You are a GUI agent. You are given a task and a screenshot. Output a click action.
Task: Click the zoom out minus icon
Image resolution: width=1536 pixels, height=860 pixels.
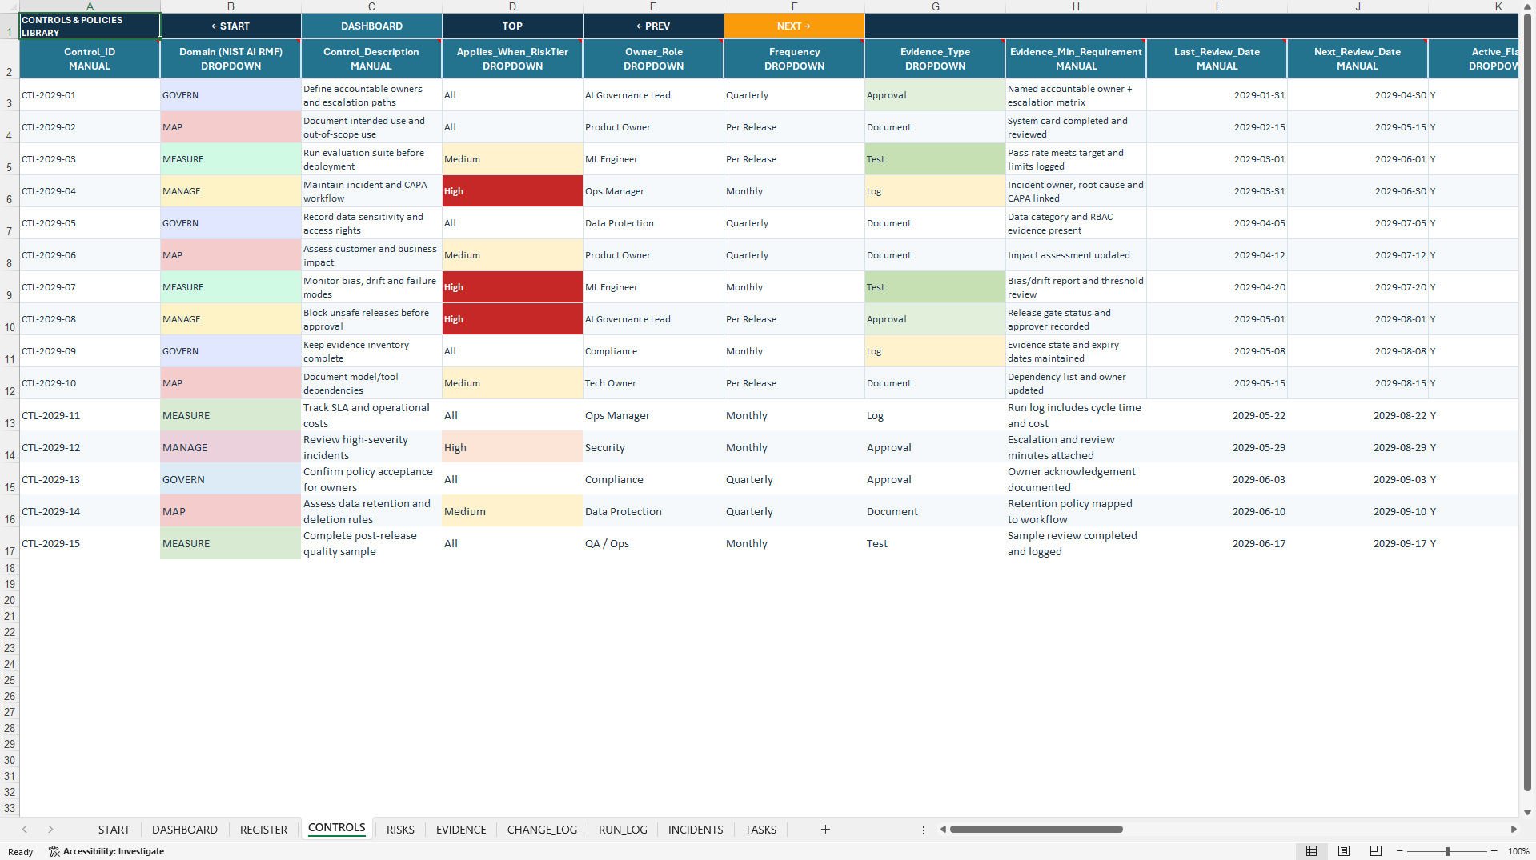[x=1399, y=851]
